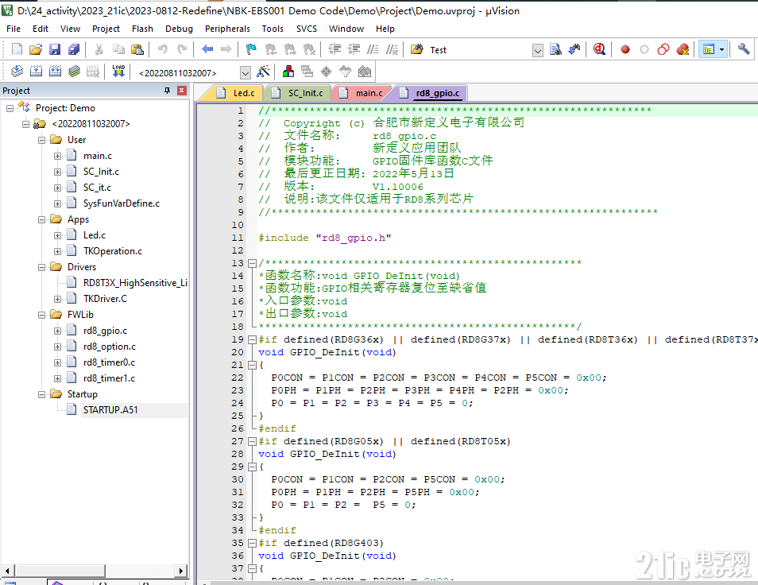Click the Copy icon
Viewport: 758px width, 585px height.
click(x=118, y=49)
